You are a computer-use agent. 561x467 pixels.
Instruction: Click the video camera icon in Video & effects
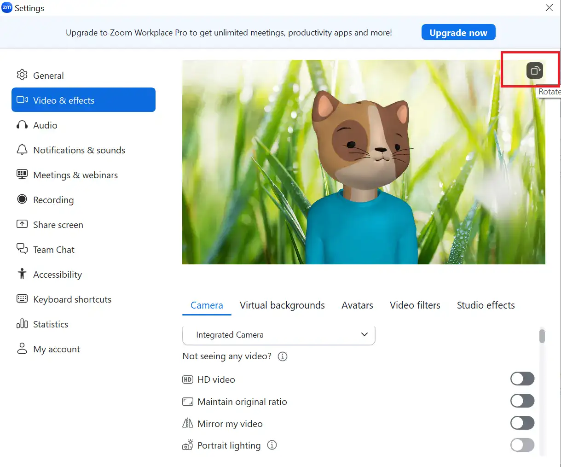pyautogui.click(x=22, y=99)
